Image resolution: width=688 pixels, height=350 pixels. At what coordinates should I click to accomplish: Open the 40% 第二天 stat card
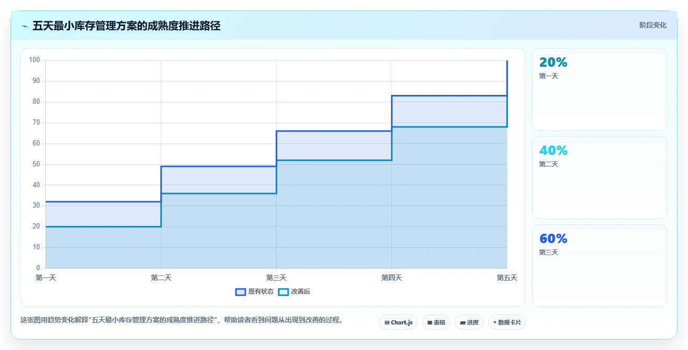tap(599, 177)
